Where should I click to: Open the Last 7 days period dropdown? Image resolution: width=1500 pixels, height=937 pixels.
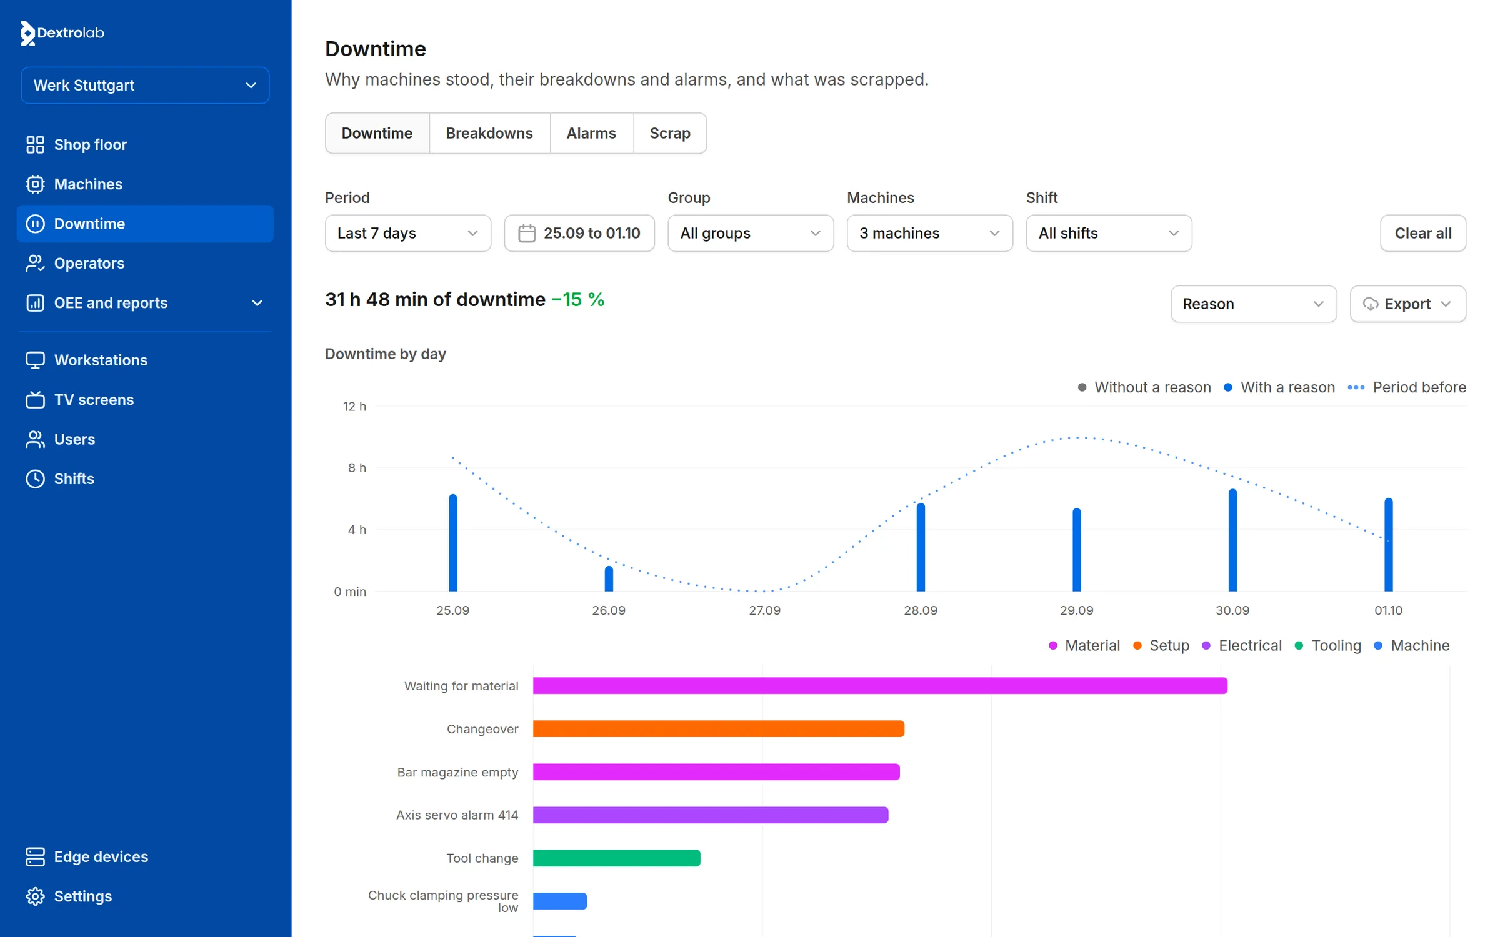[x=408, y=233]
